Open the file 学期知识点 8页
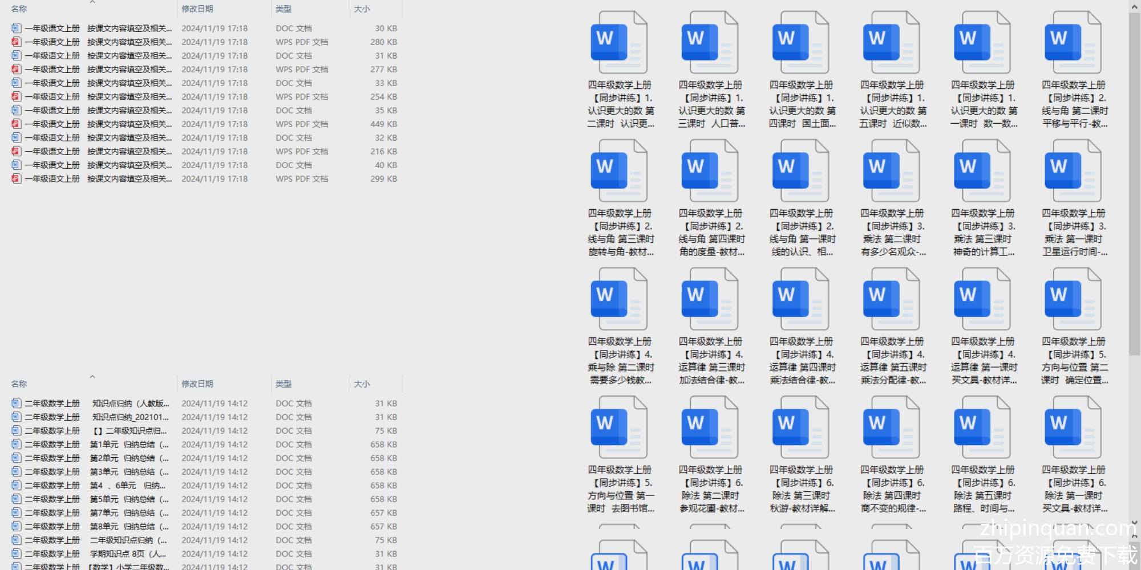 128,554
